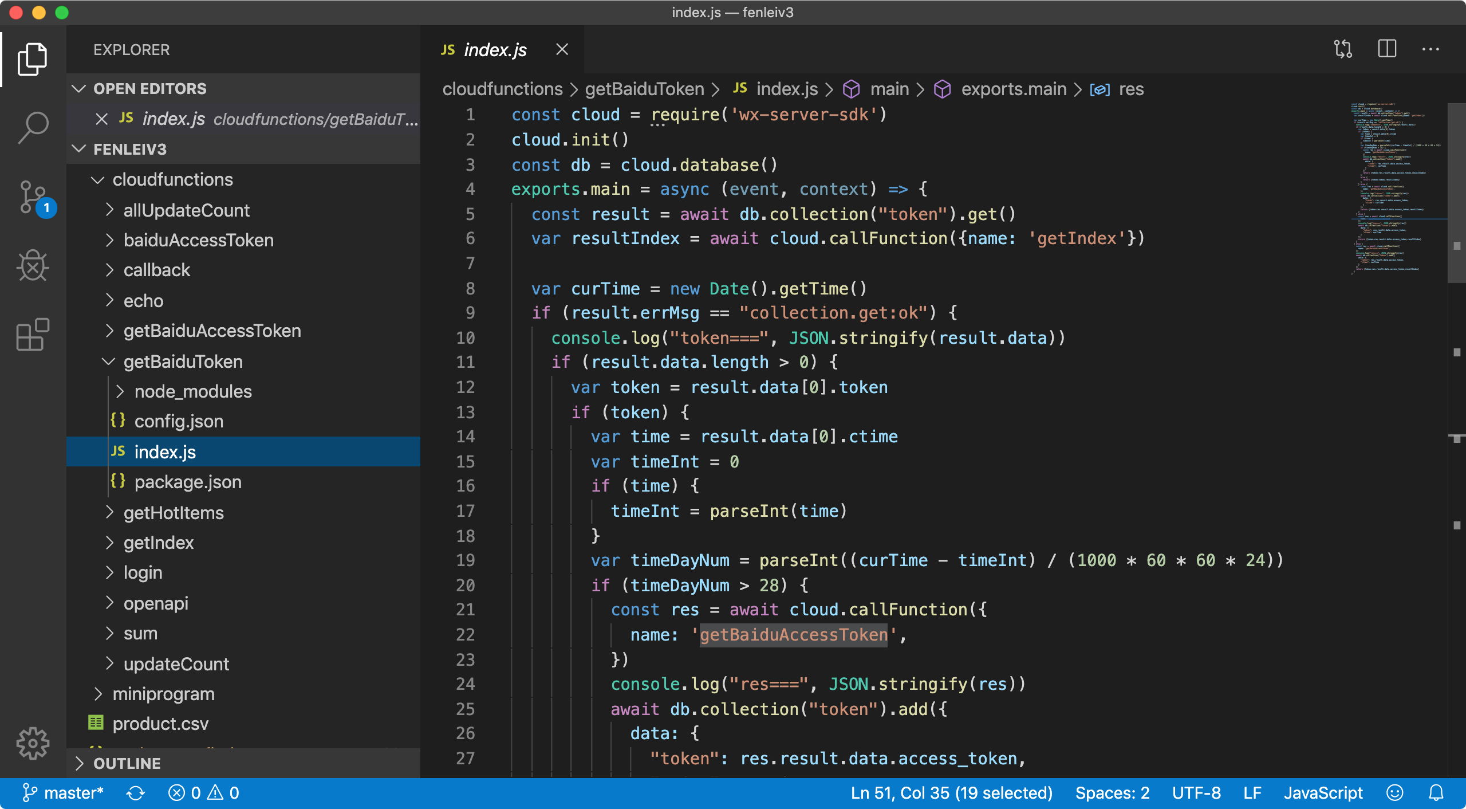Collapse the getBaiduToken folder
Screen dimensions: 1466x809
click(183, 362)
